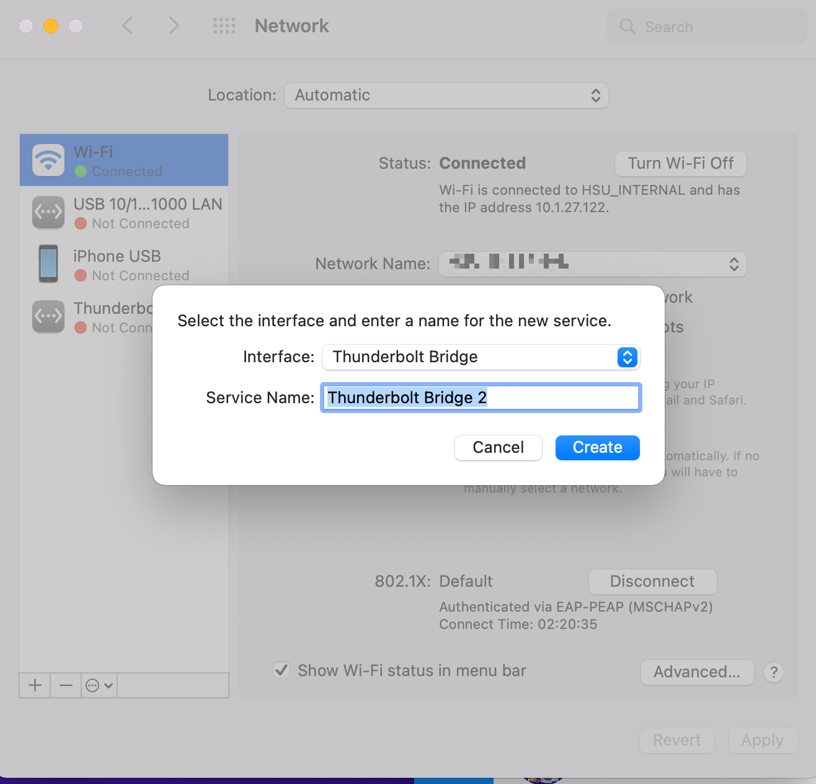The width and height of the screenshot is (816, 784).
Task: Click the Wi-Fi icon in the sidebar
Action: pyautogui.click(x=48, y=160)
